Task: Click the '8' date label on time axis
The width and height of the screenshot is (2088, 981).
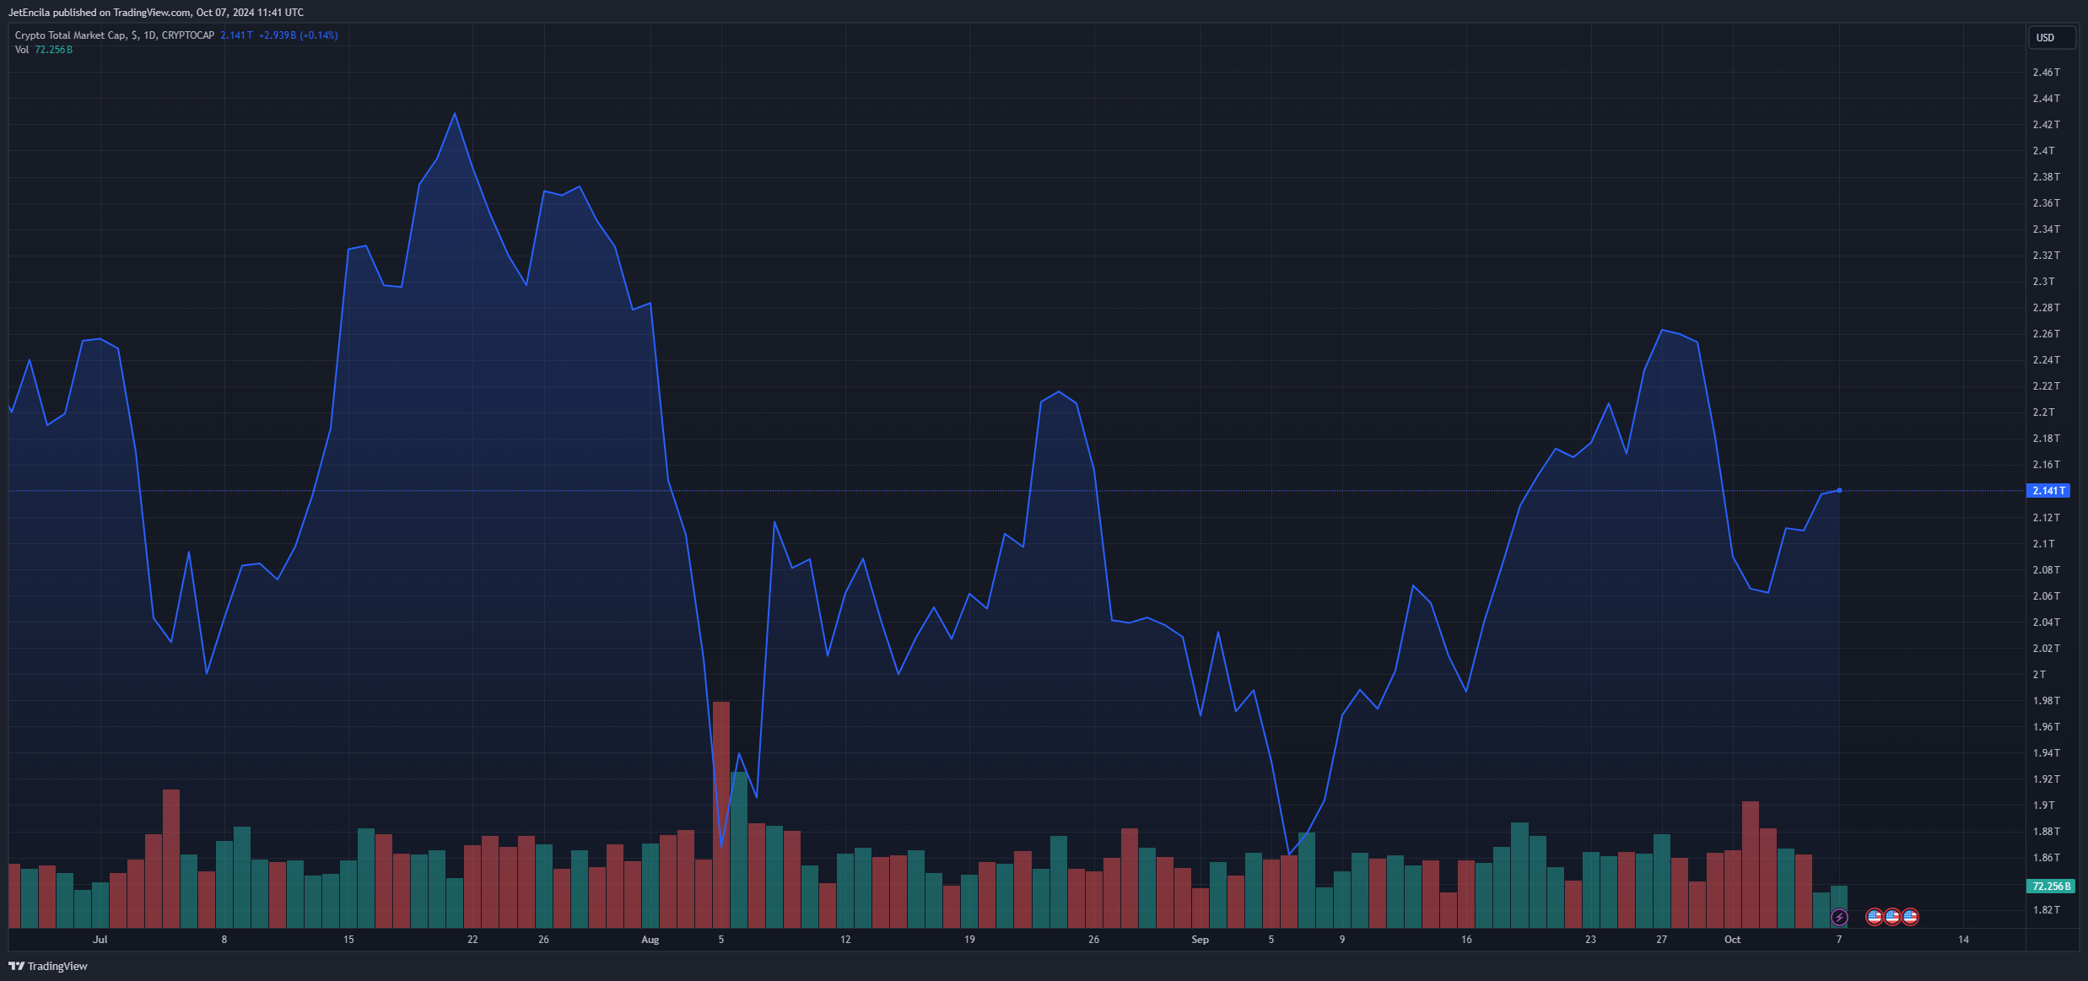Action: (x=224, y=940)
